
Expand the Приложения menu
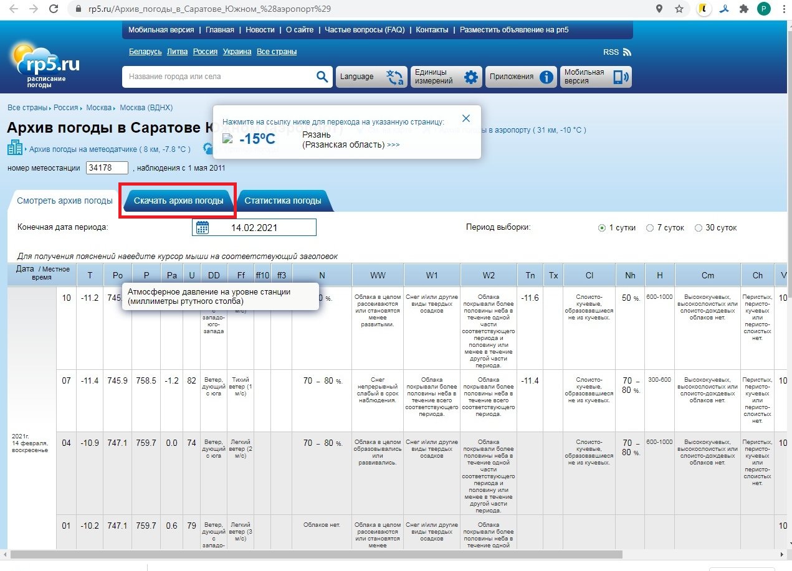point(520,77)
